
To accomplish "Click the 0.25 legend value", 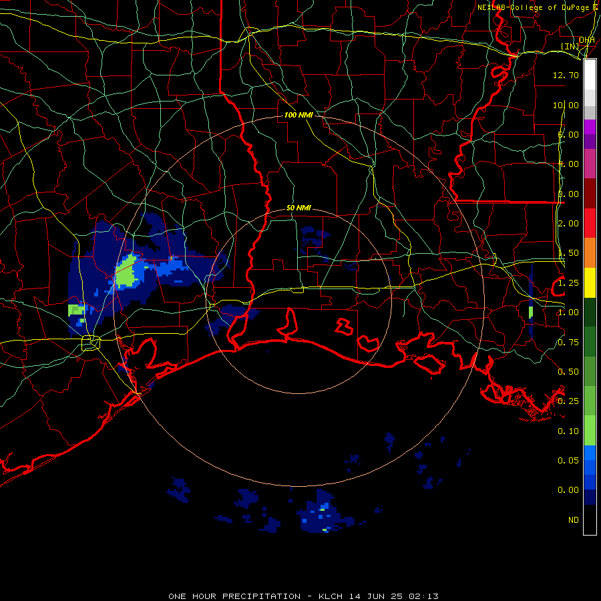I will [568, 401].
